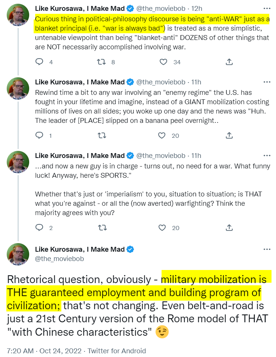This screenshot has width=276, height=357.
Task: Open more options on the first tweet
Action: (x=266, y=8)
